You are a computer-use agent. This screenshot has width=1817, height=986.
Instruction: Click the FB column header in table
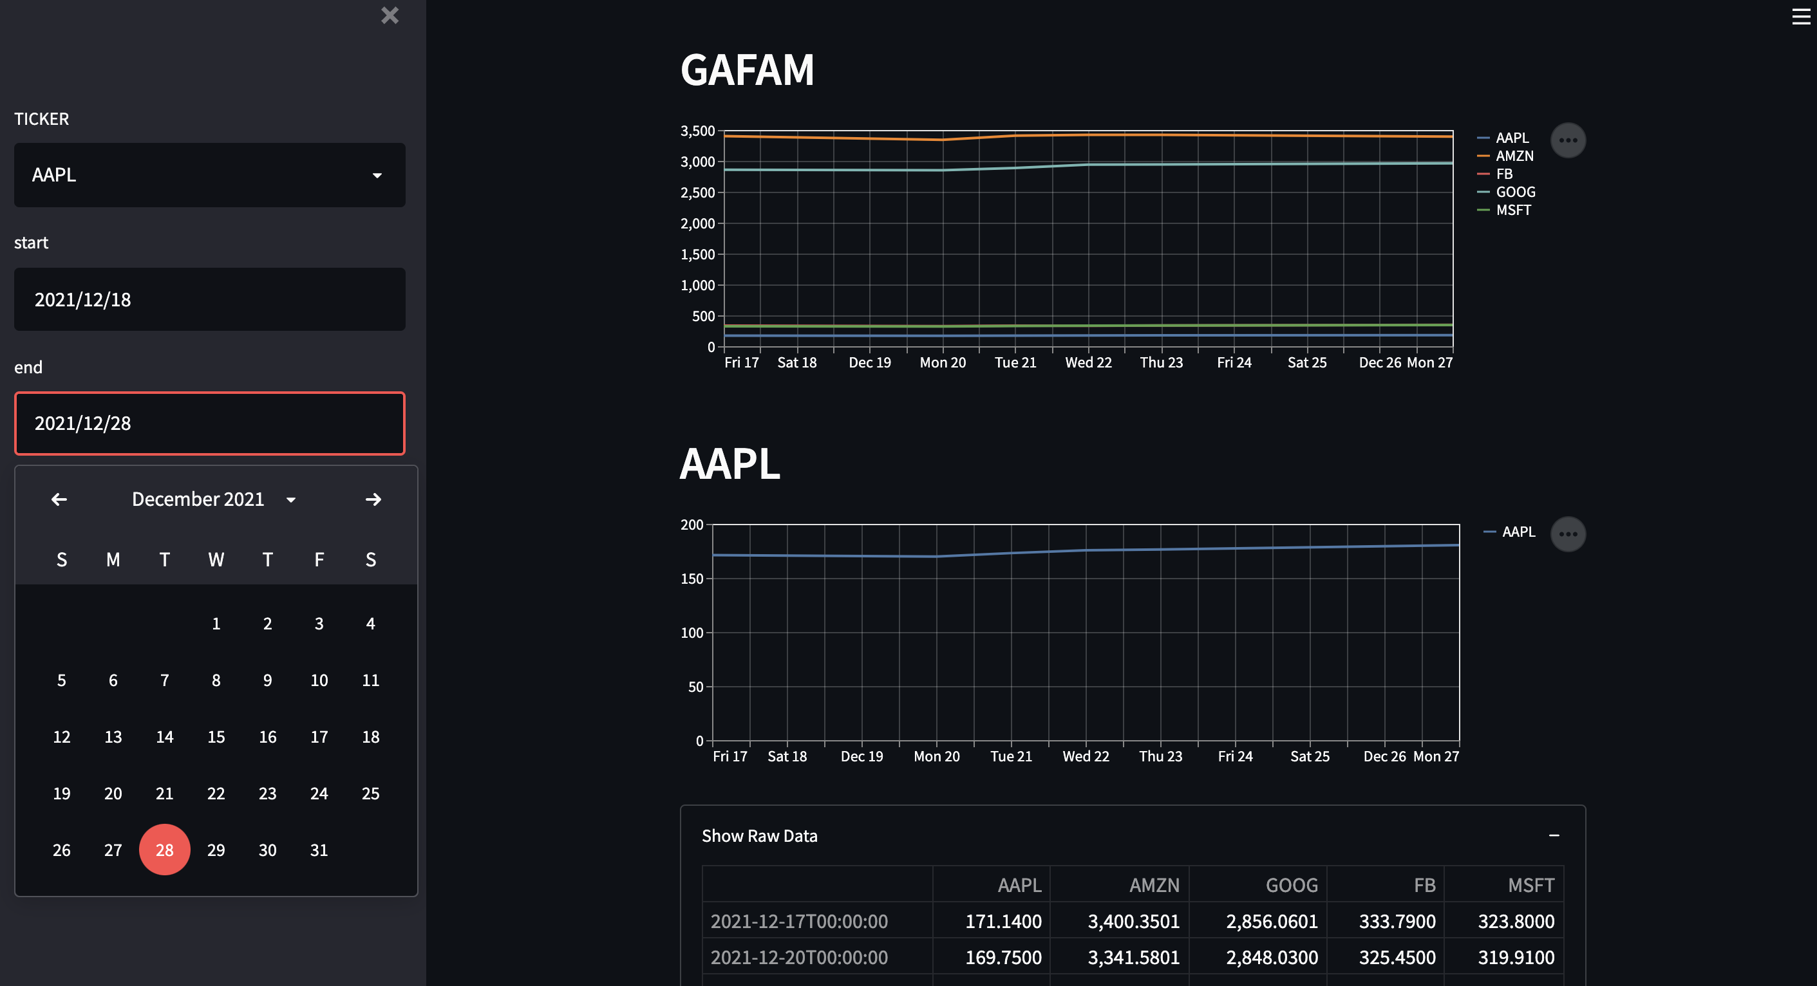click(1386, 884)
